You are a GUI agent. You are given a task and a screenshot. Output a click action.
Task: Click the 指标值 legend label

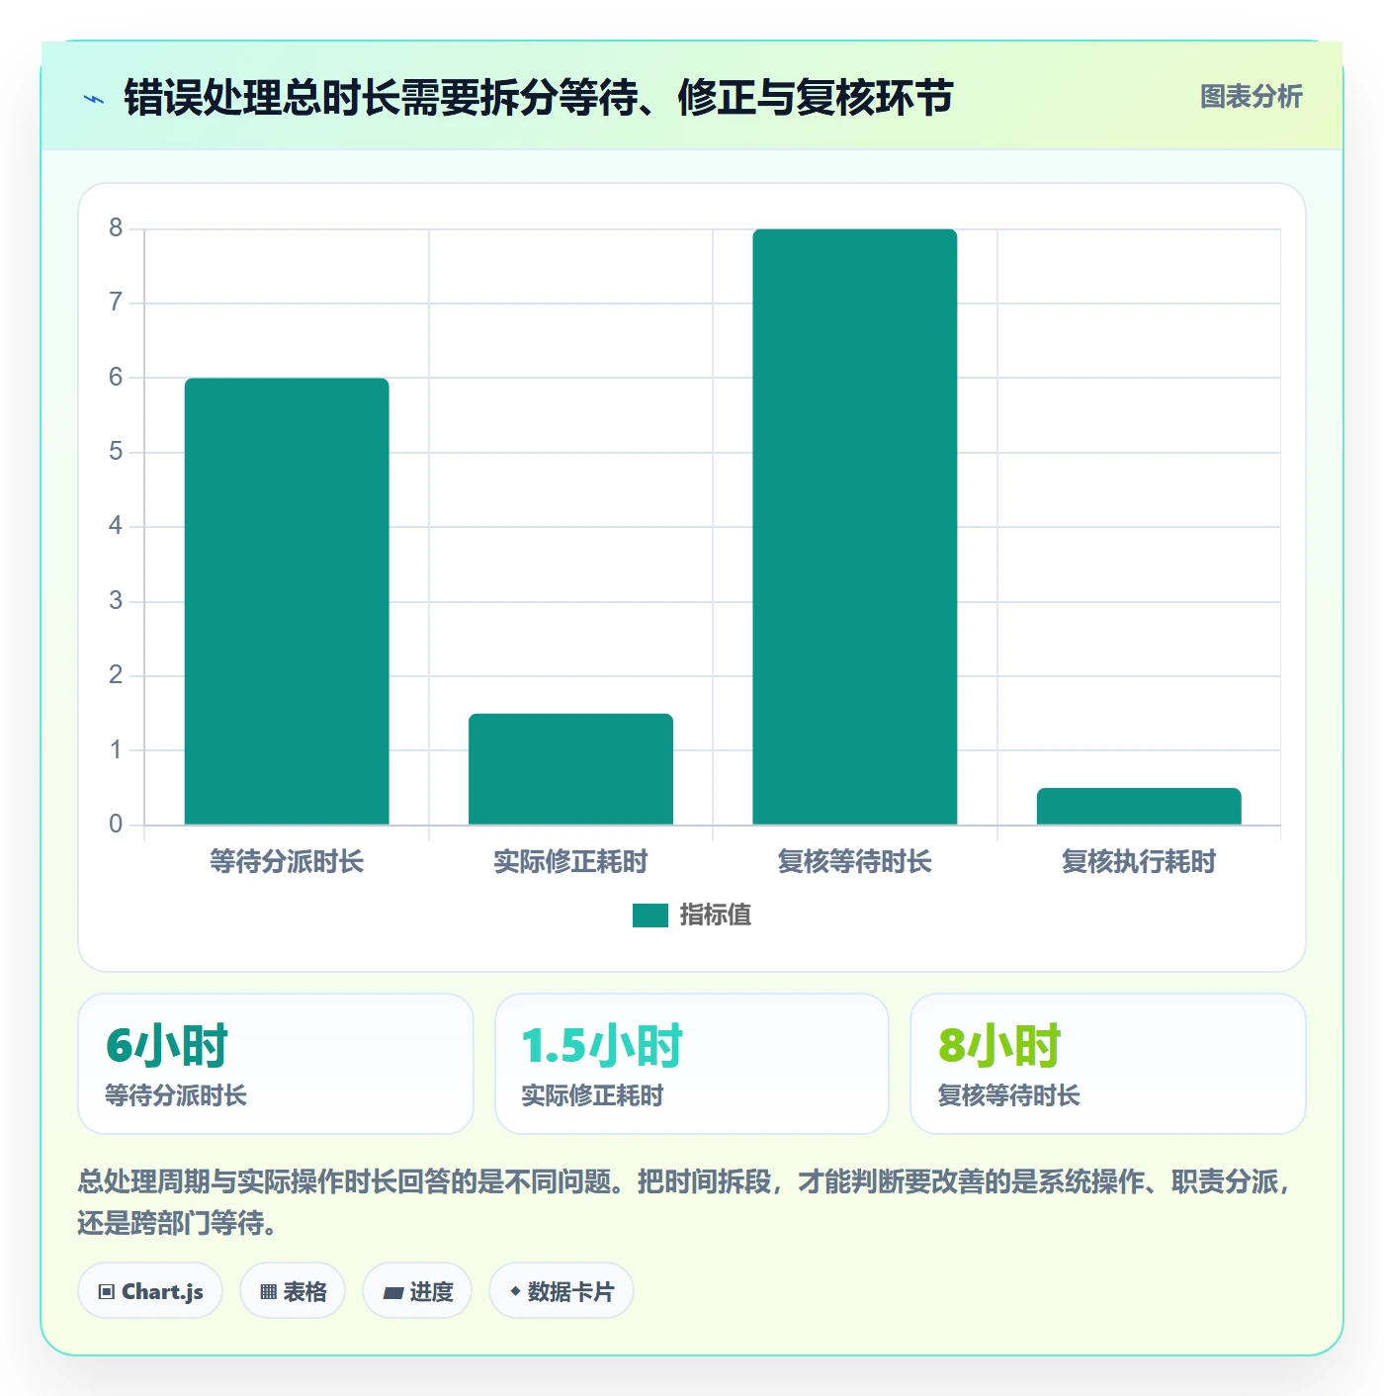click(x=716, y=916)
